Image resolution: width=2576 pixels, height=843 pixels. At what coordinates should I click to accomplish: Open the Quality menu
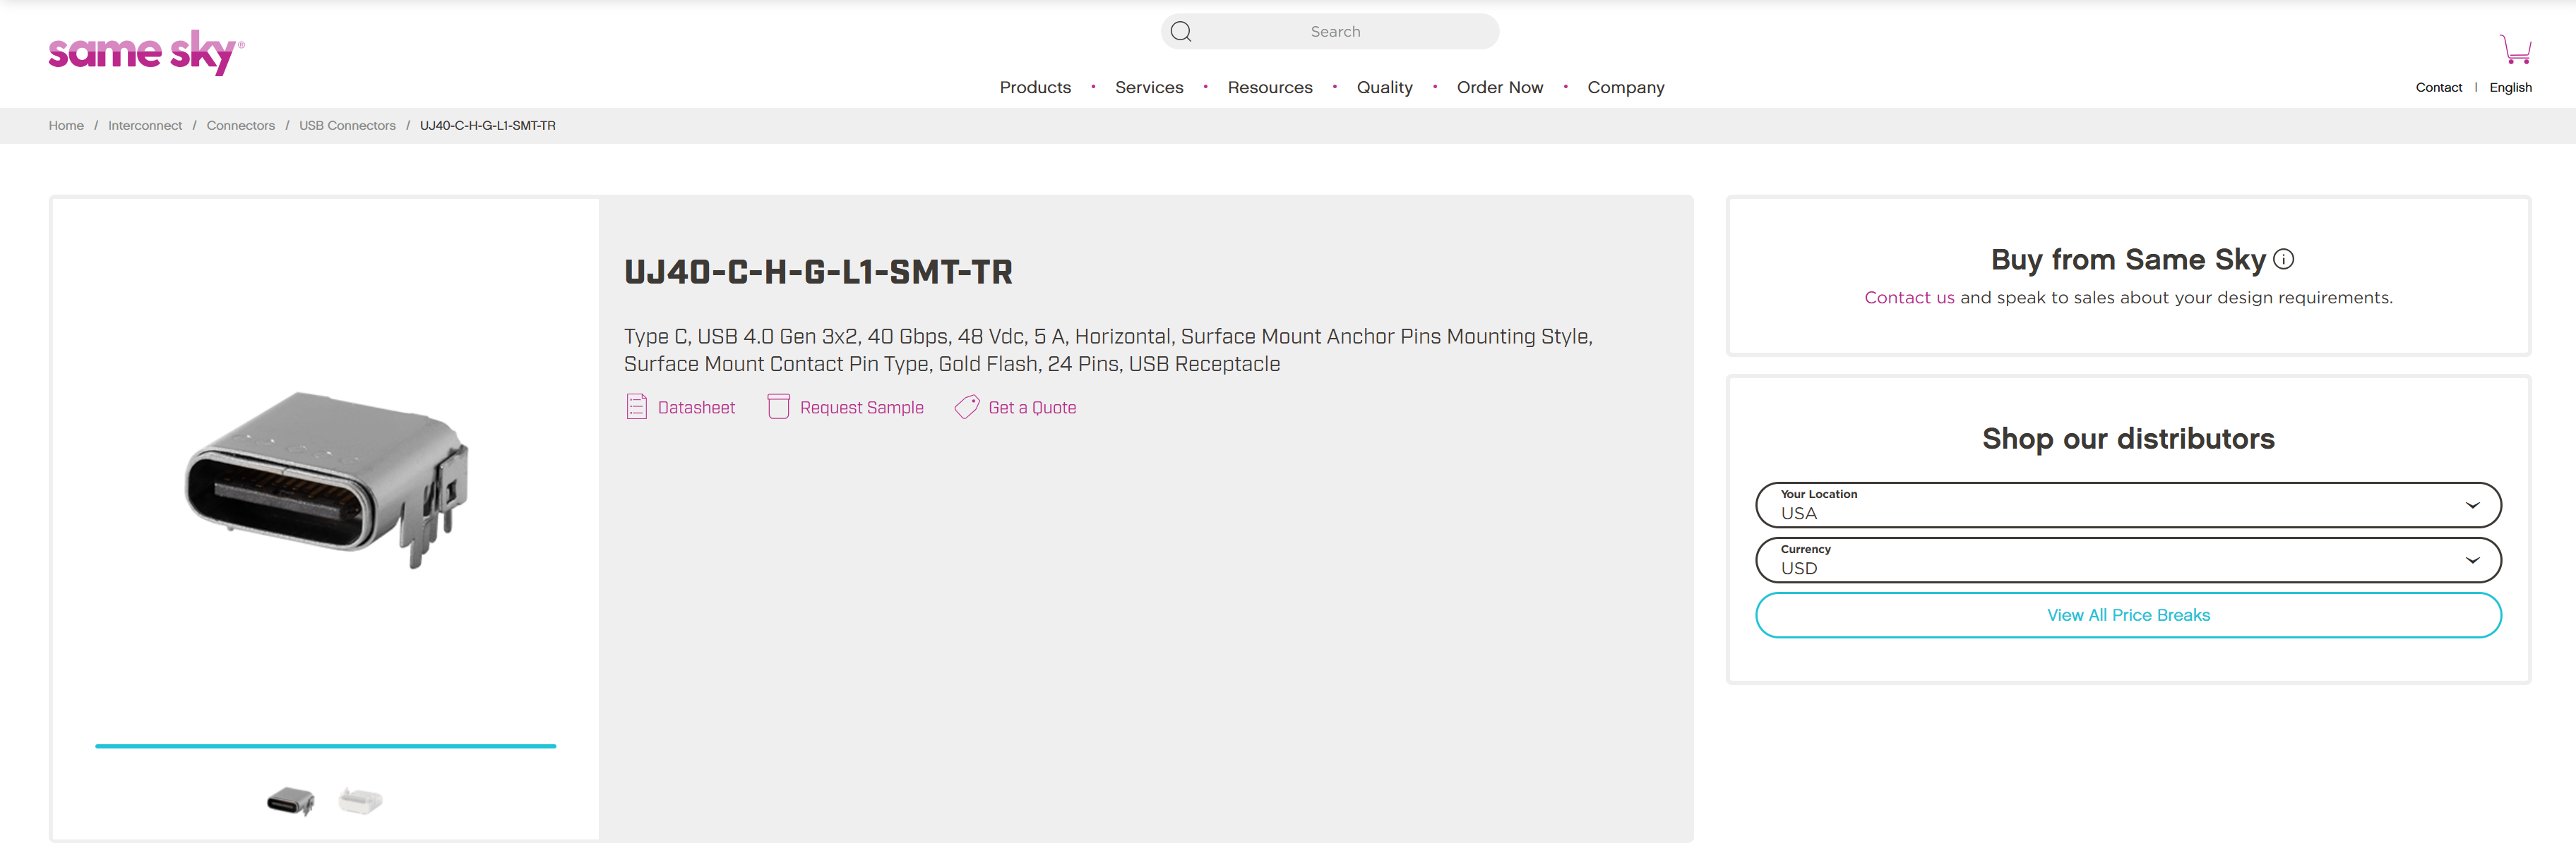point(1384,87)
